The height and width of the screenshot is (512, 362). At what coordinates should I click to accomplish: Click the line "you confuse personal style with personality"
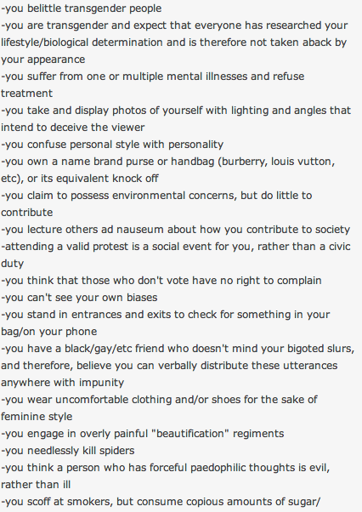(x=112, y=145)
